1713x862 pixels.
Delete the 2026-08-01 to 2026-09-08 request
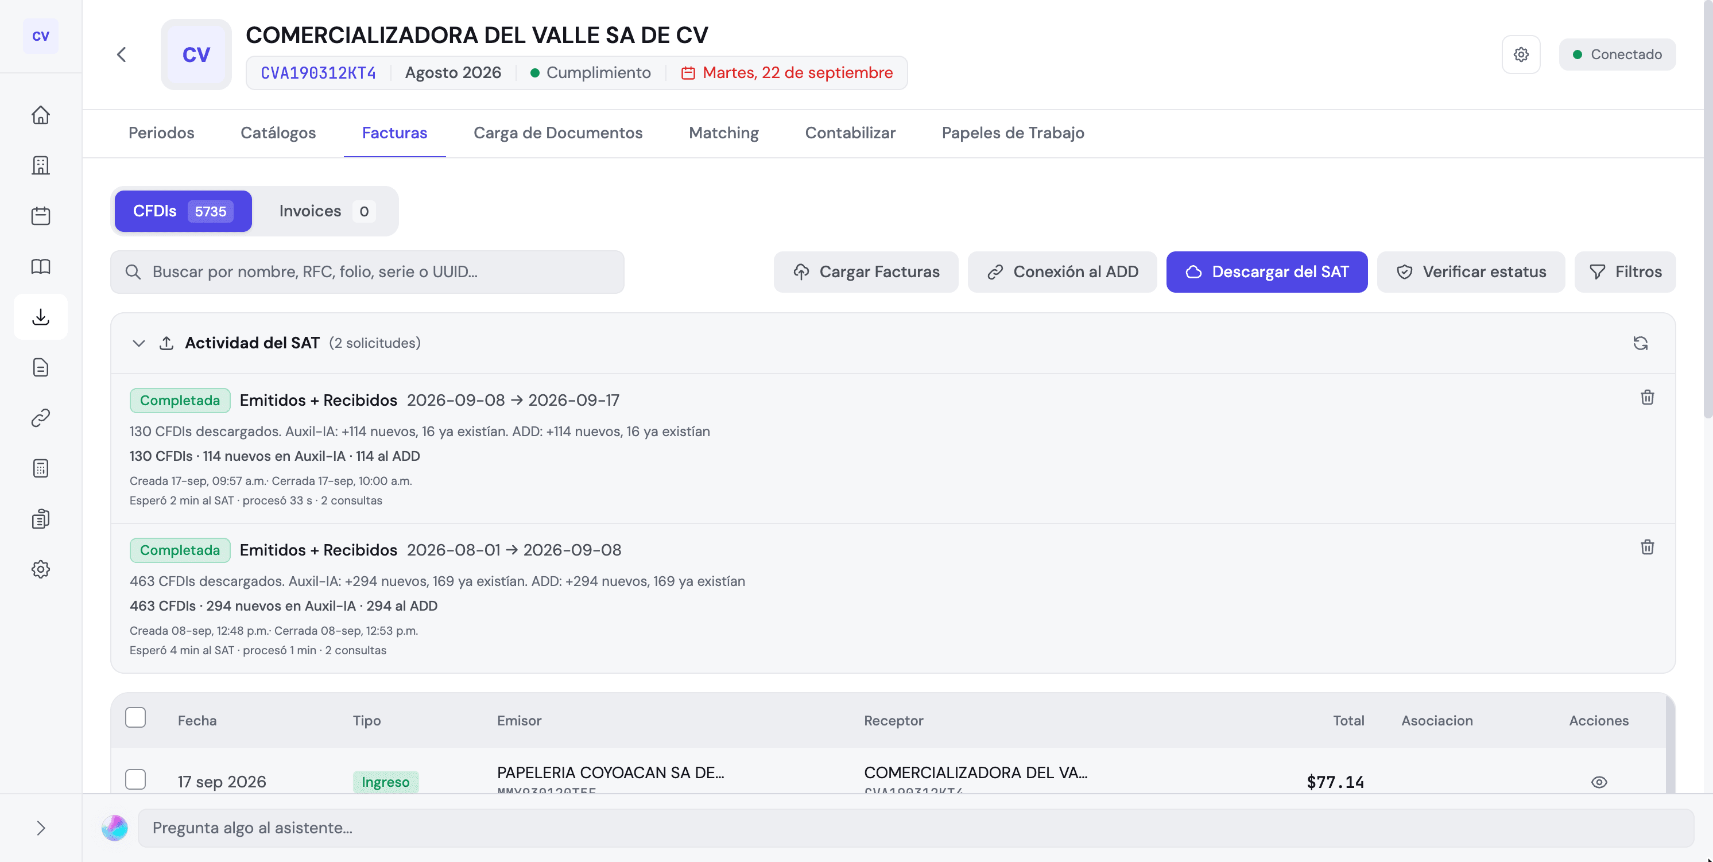[1647, 547]
